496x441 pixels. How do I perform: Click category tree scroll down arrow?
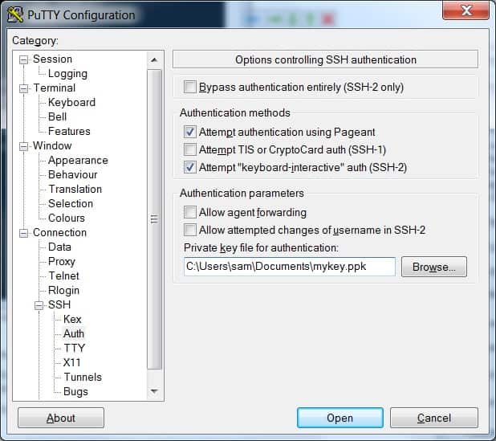tap(154, 391)
